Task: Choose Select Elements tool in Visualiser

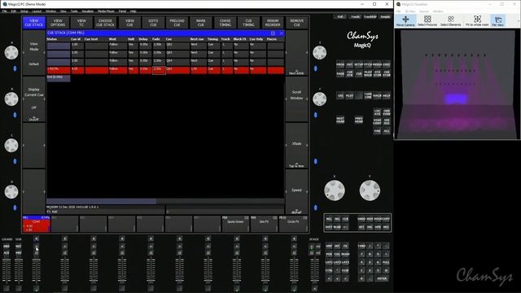Action: tap(450, 20)
